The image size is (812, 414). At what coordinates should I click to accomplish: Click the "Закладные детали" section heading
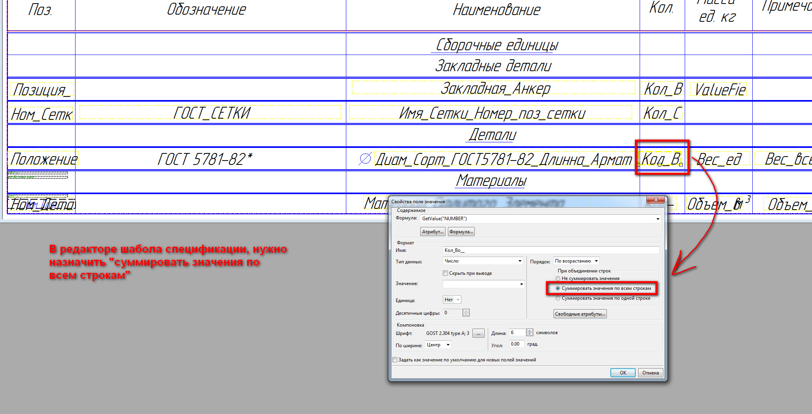pos(493,66)
